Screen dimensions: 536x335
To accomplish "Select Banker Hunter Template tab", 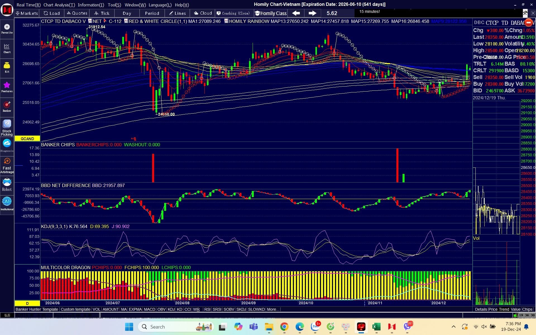I will 37,309.
